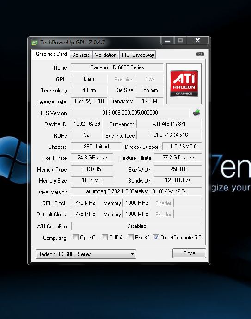
Task: Click the Memory Type field GDDR5
Action: pyautogui.click(x=92, y=169)
